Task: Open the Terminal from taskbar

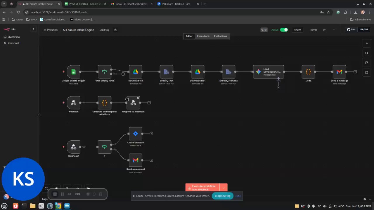Action: pyautogui.click(x=24, y=206)
